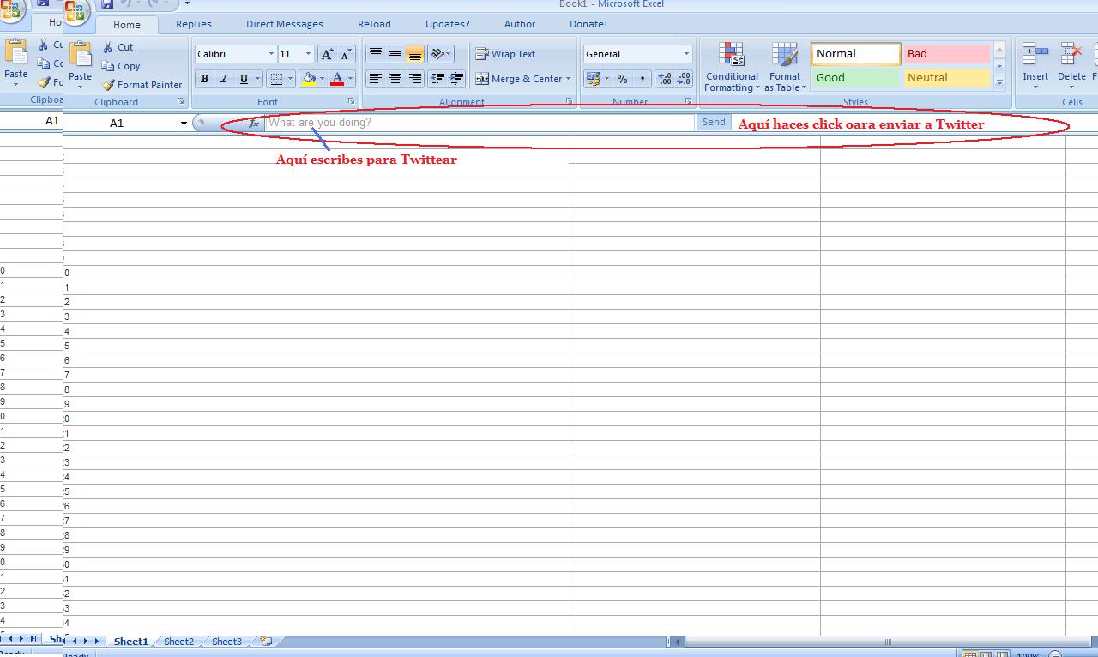Open the Direct Messages tab
Viewport: 1098px width, 657px height.
284,24
